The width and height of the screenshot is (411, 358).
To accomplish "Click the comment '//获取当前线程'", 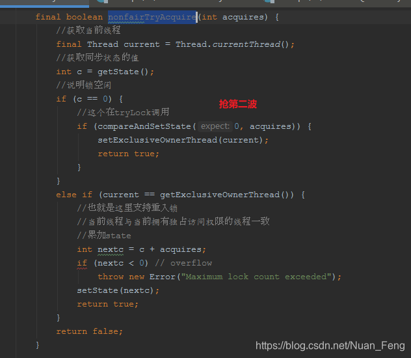I will (88, 31).
